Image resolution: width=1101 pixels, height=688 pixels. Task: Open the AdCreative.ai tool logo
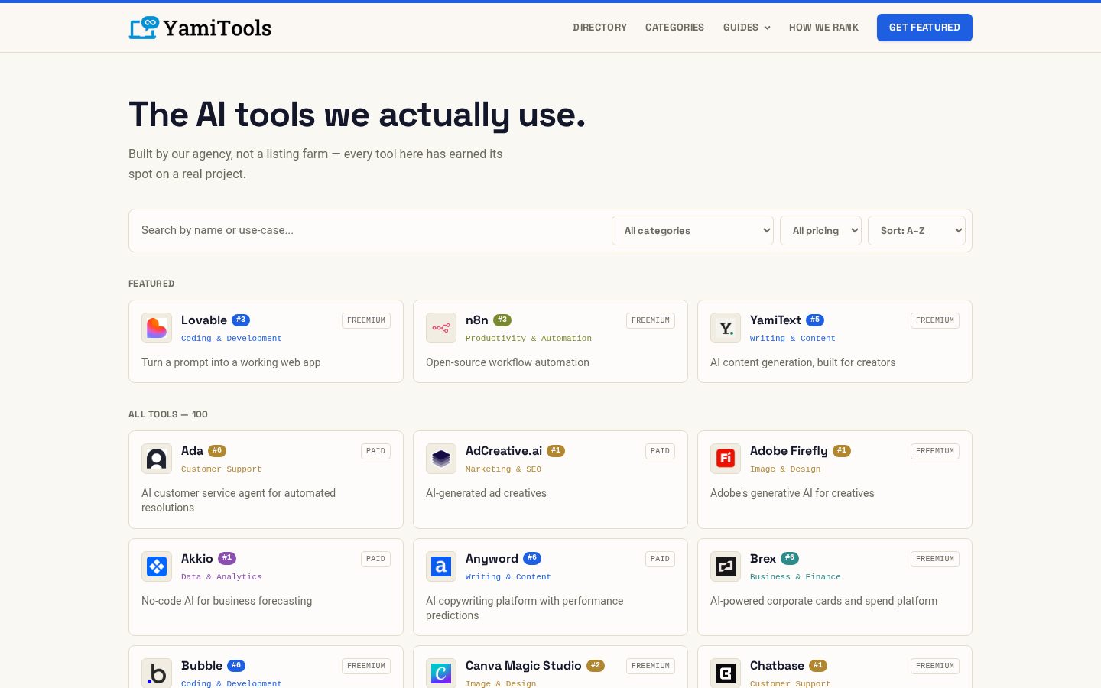(x=441, y=459)
